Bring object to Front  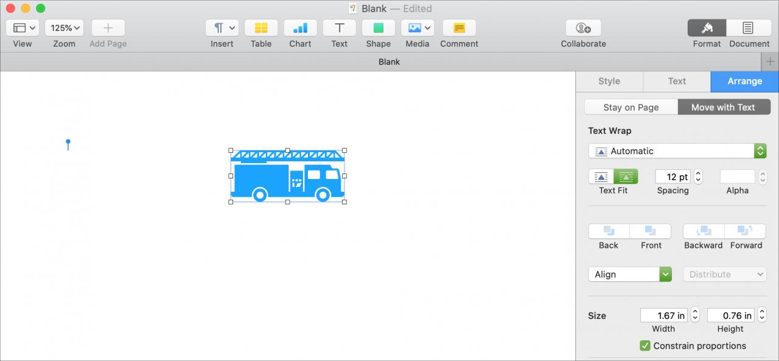(x=651, y=231)
